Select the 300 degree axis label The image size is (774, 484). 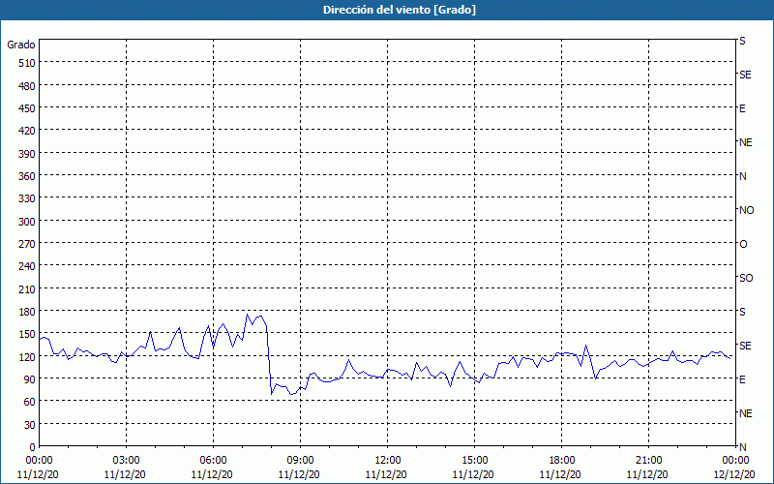(27, 222)
